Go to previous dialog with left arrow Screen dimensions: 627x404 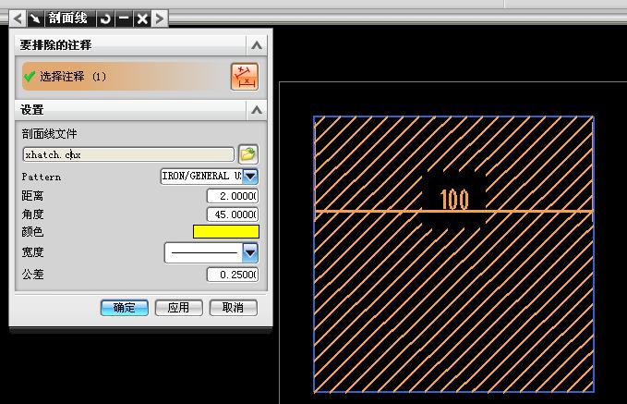coord(18,18)
